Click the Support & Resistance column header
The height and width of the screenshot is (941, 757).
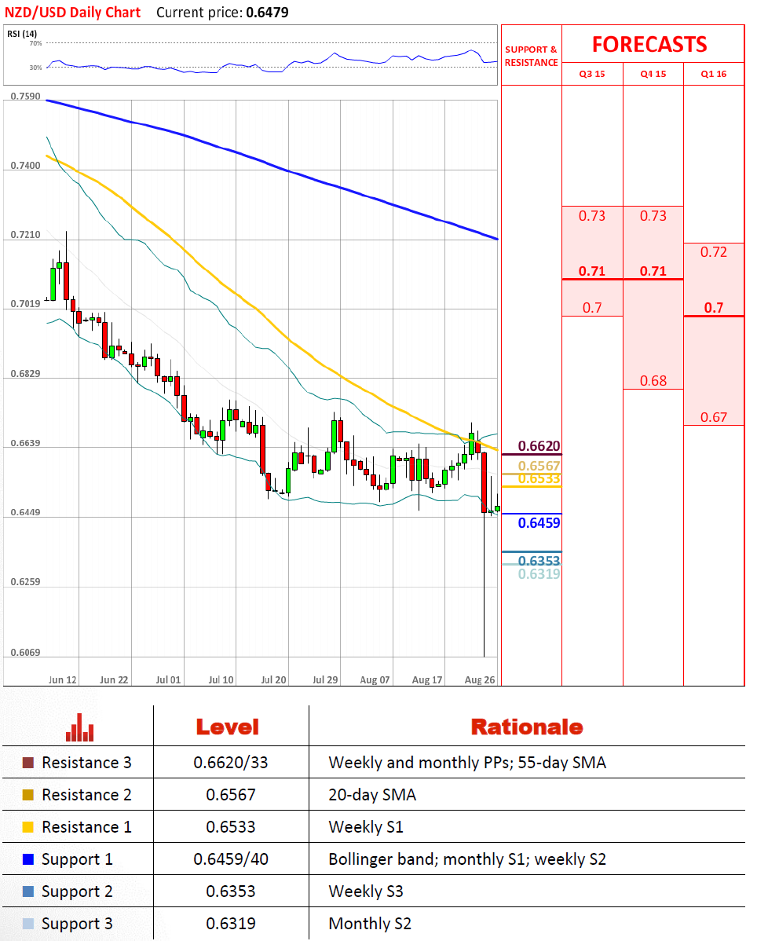click(x=531, y=56)
